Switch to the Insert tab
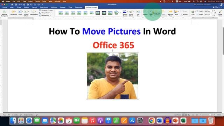This screenshot has height=126, width=224. (x=12, y=7)
